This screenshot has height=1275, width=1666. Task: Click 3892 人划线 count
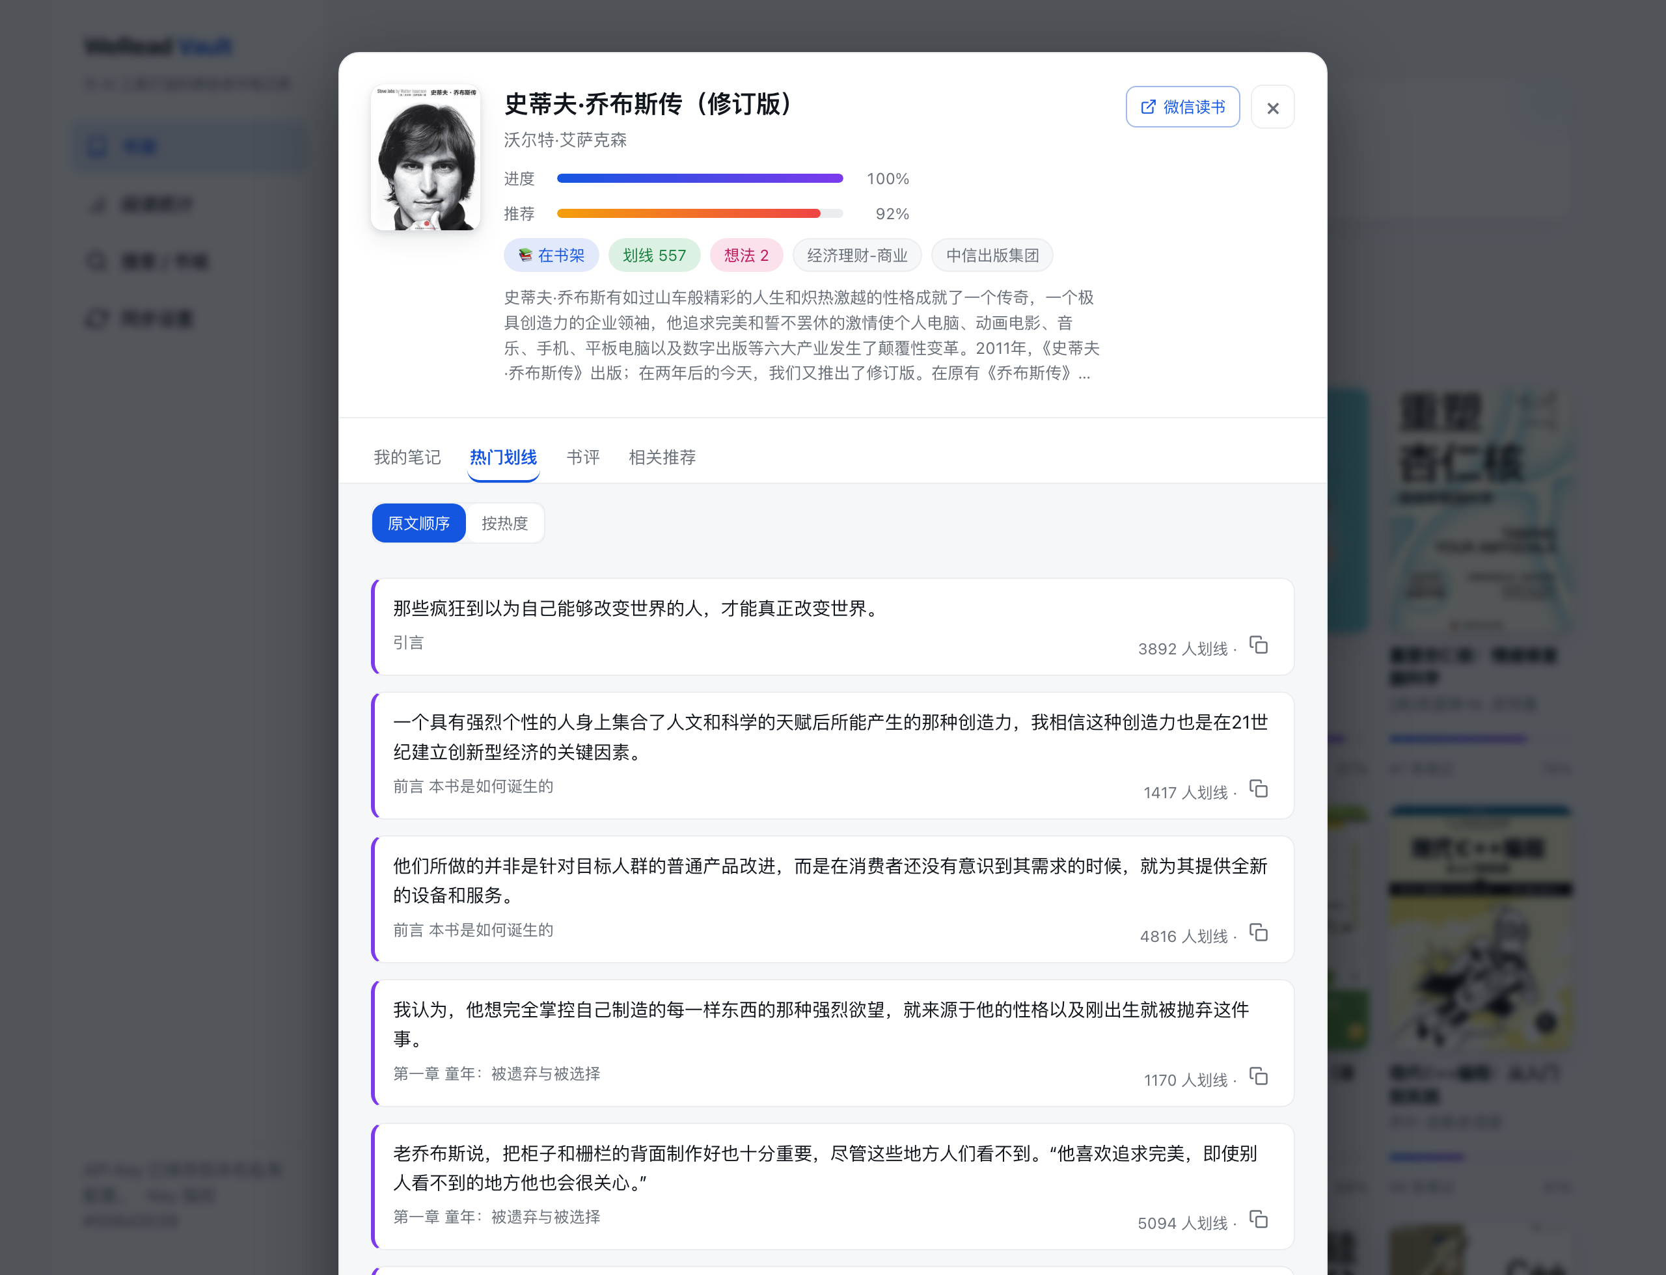pos(1182,649)
